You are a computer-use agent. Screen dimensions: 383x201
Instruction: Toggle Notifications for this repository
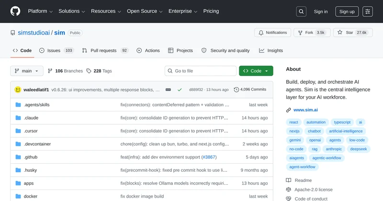pos(272,33)
